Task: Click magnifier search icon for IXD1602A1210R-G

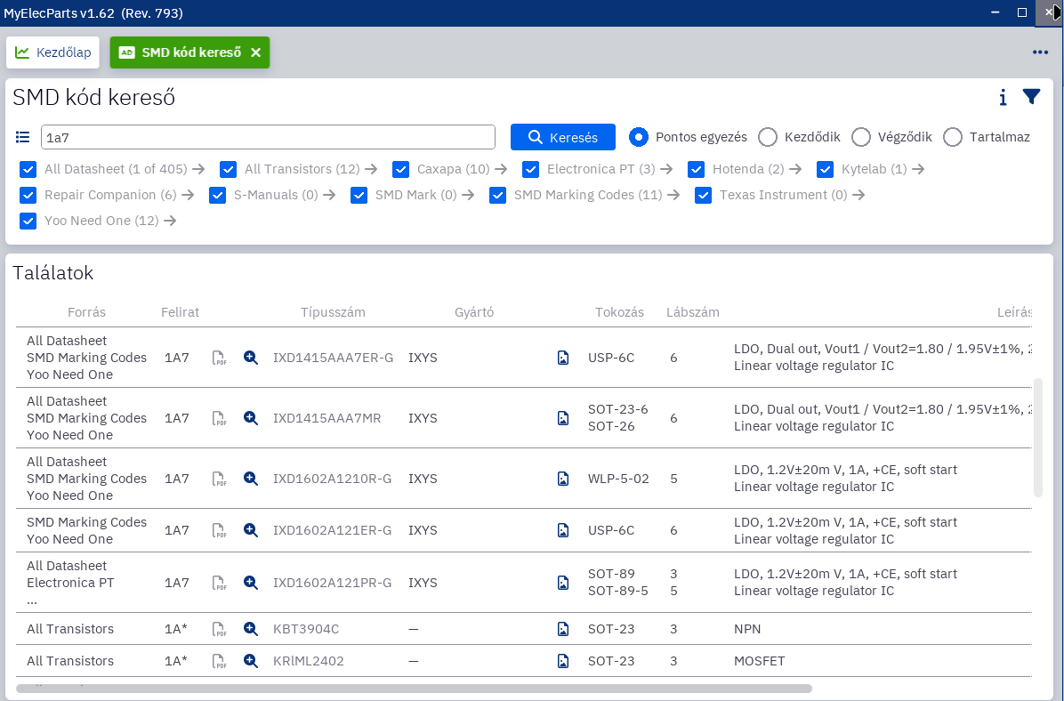Action: pyautogui.click(x=251, y=479)
